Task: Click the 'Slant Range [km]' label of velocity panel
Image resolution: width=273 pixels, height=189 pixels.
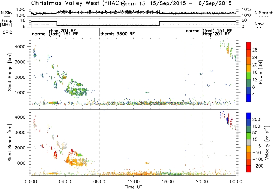Action: [10, 143]
